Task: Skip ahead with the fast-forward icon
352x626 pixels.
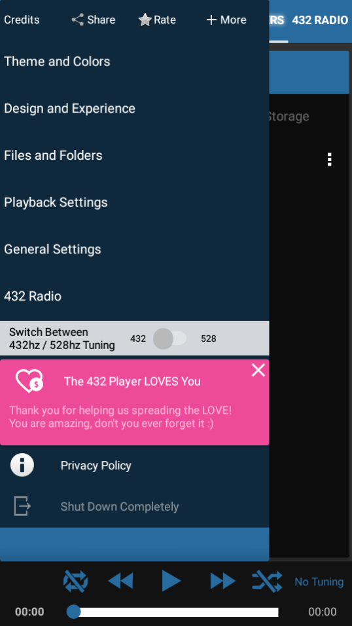Action: pyautogui.click(x=222, y=581)
